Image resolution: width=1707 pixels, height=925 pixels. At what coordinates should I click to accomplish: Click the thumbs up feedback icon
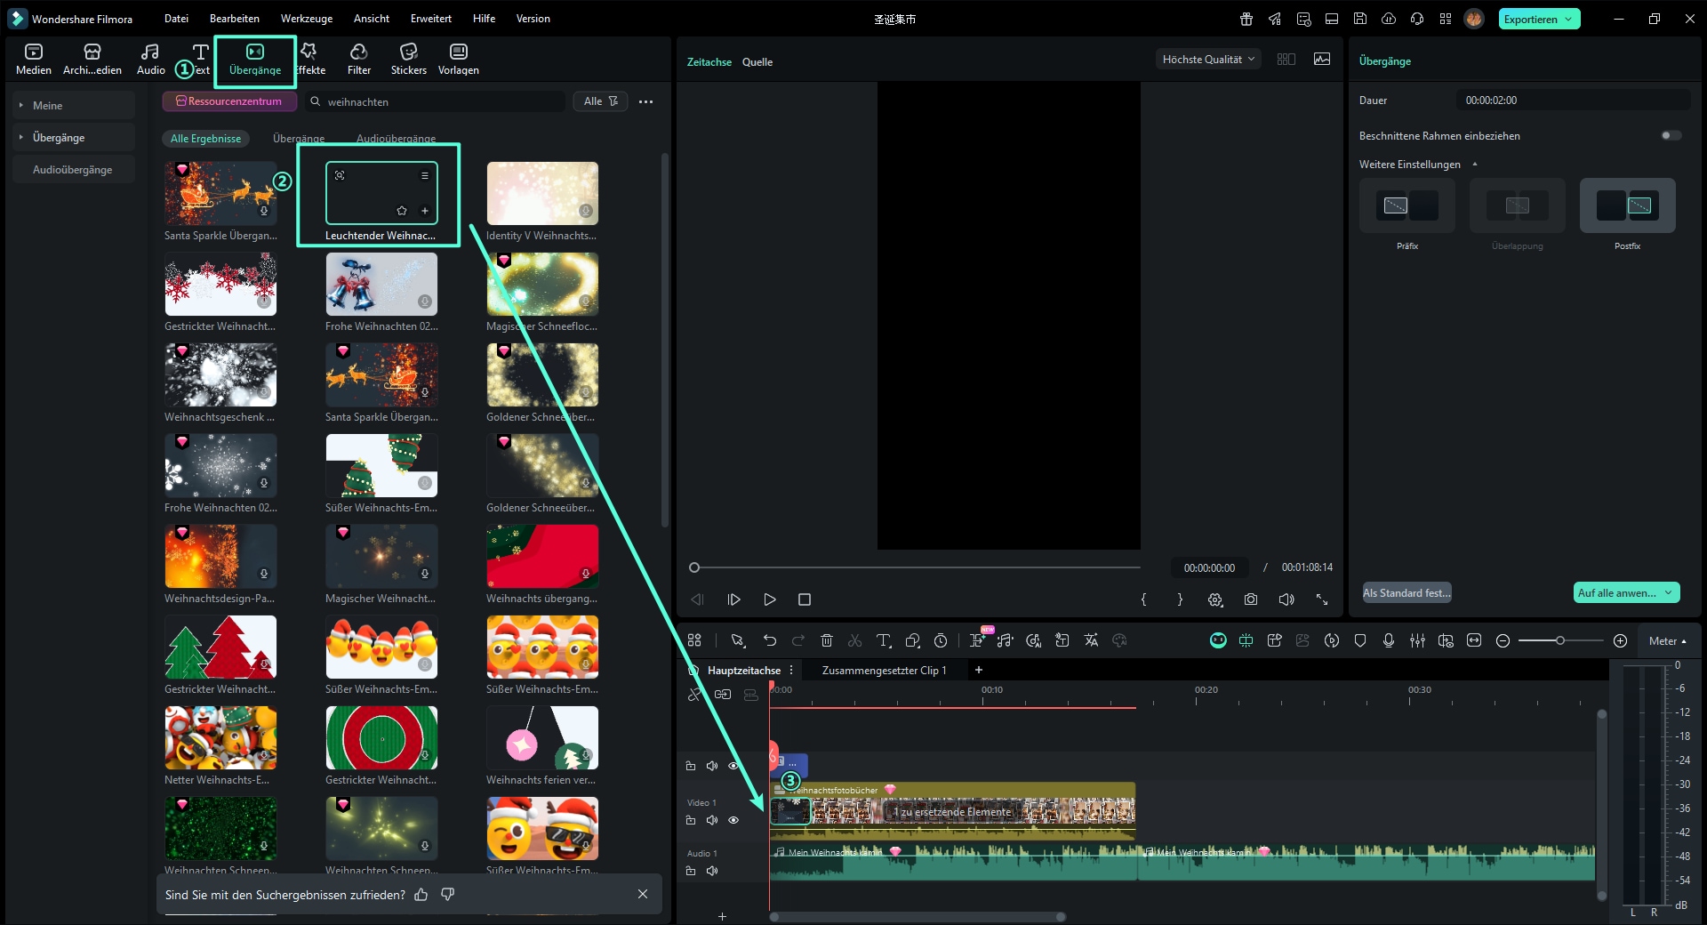click(x=421, y=895)
